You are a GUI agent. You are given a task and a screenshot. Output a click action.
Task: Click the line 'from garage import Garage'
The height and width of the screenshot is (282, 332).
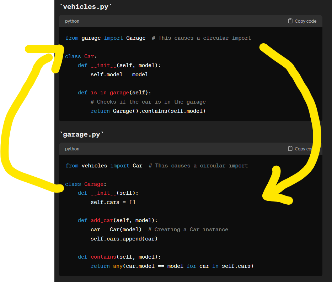106,38
